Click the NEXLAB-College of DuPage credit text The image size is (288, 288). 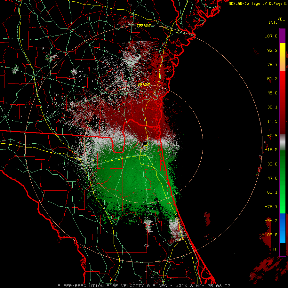pos(257,4)
